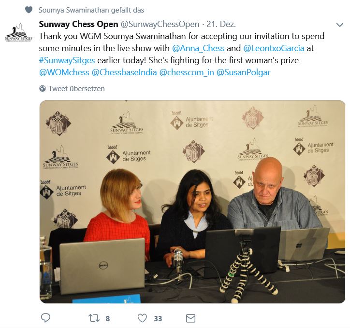Click the reply speech bubble icon
350x328 pixels.
46,318
